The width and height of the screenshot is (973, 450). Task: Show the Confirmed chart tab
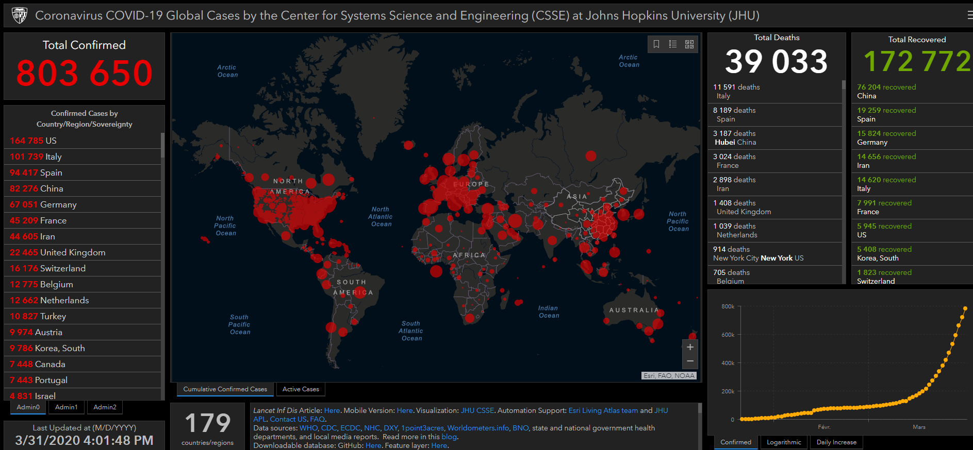pos(736,442)
